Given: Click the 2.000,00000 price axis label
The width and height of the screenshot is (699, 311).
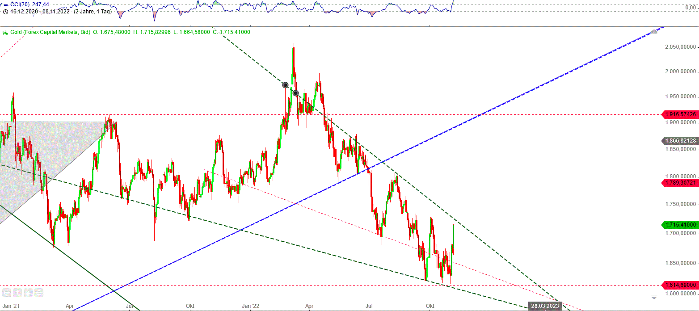Looking at the screenshot, I should point(680,71).
